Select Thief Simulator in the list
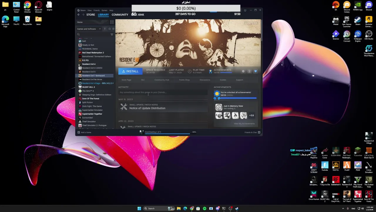376x212 pixels. (89, 122)
